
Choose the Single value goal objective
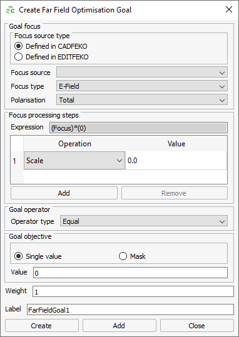tap(18, 256)
